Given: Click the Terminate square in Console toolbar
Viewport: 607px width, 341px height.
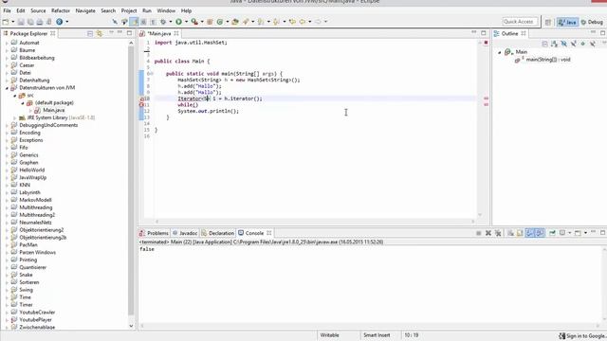Looking at the screenshot, I should coord(478,233).
